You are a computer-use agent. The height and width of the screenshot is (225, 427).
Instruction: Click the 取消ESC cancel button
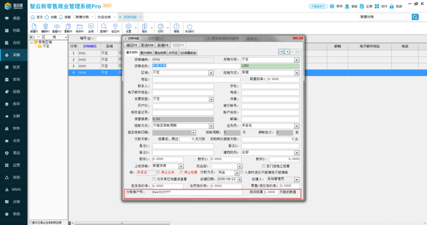(147, 45)
